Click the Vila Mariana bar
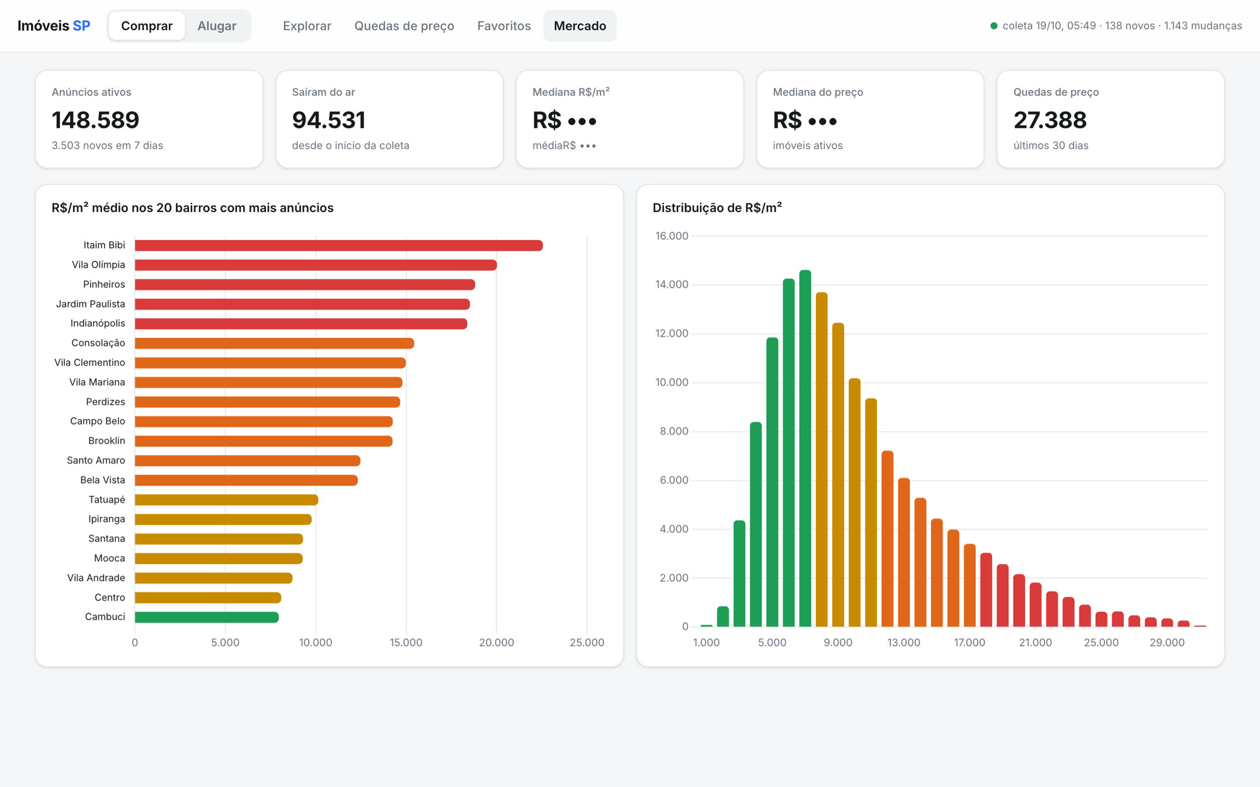 tap(268, 382)
